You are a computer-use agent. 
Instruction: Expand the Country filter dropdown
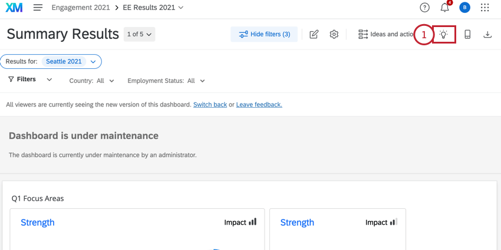(x=92, y=81)
